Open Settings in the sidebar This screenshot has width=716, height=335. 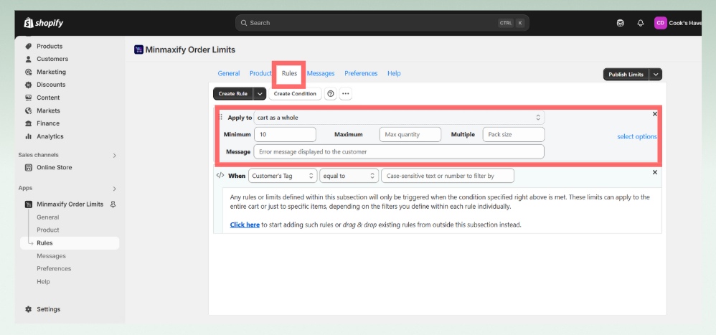click(x=48, y=309)
